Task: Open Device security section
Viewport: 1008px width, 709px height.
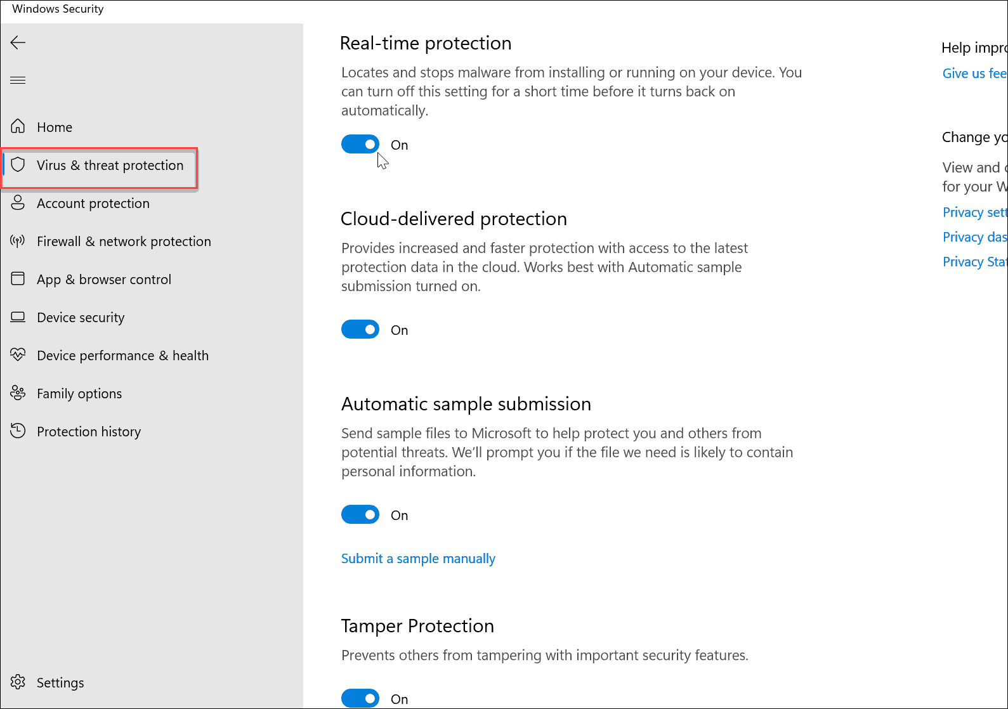Action: click(81, 317)
